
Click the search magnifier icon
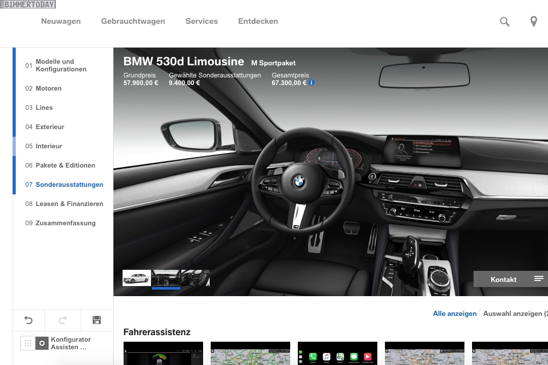pyautogui.click(x=504, y=21)
